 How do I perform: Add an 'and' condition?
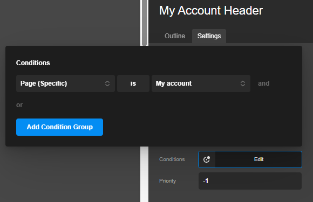click(263, 83)
